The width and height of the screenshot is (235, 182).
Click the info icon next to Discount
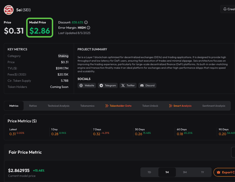pos(86,22)
